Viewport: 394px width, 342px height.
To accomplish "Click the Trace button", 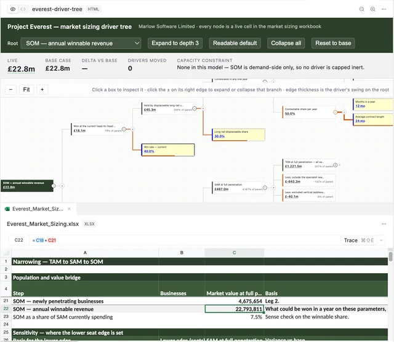I will click(359, 241).
